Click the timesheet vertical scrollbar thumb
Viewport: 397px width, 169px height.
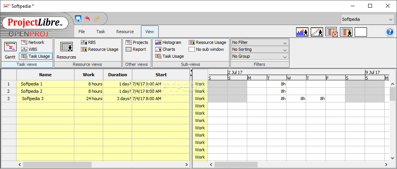coord(392,94)
